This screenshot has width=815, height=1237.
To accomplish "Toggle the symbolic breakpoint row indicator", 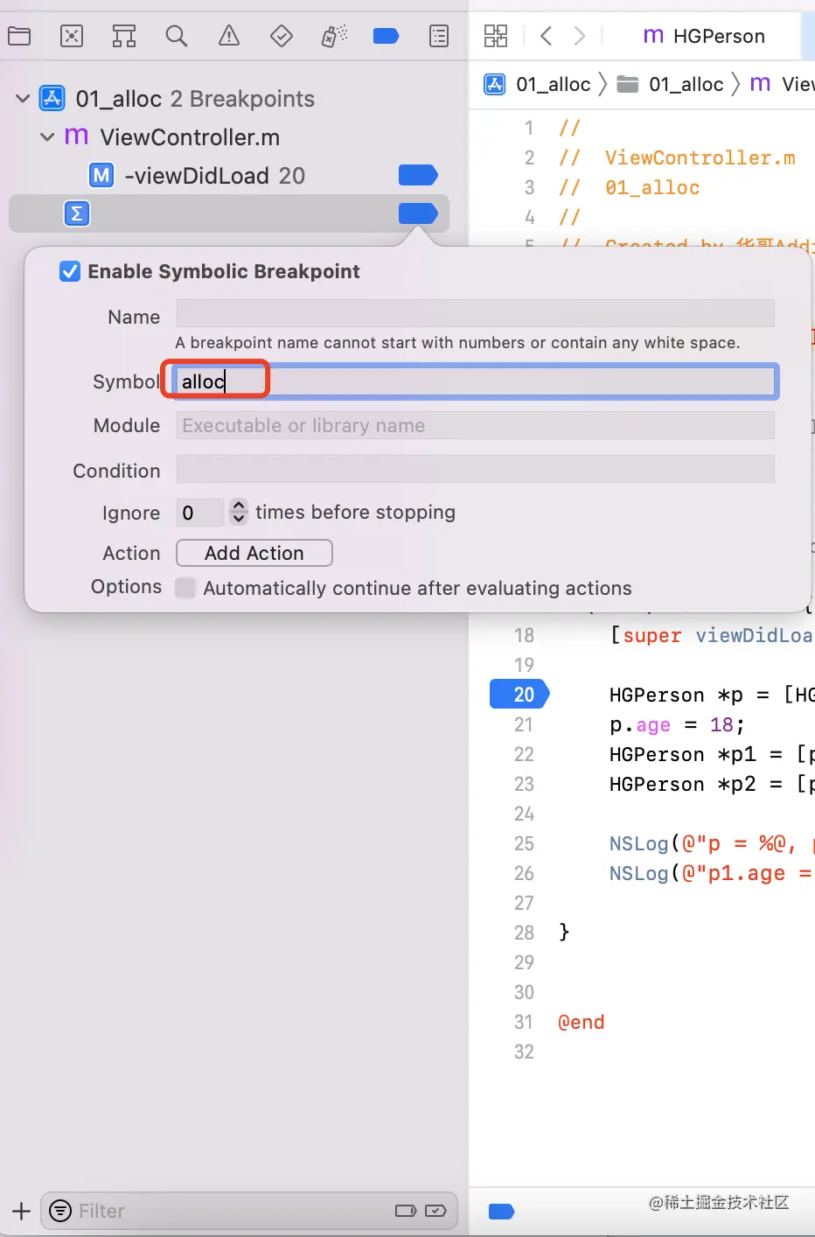I will coord(418,213).
